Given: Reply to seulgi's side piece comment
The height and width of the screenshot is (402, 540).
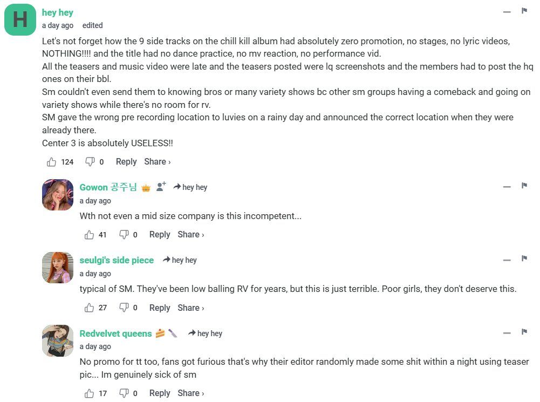Looking at the screenshot, I should pyautogui.click(x=160, y=308).
